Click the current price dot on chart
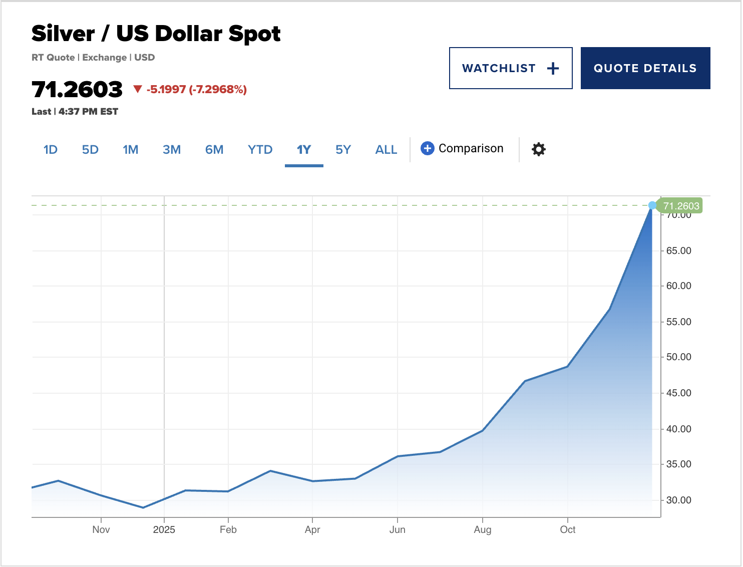743x567 pixels. [652, 205]
